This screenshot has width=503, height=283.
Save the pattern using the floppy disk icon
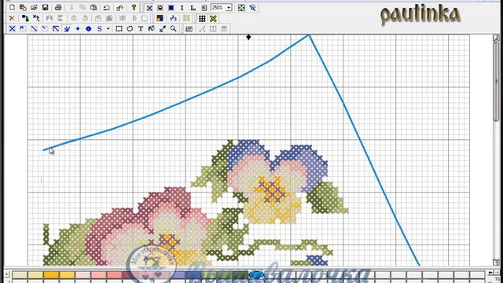46,7
